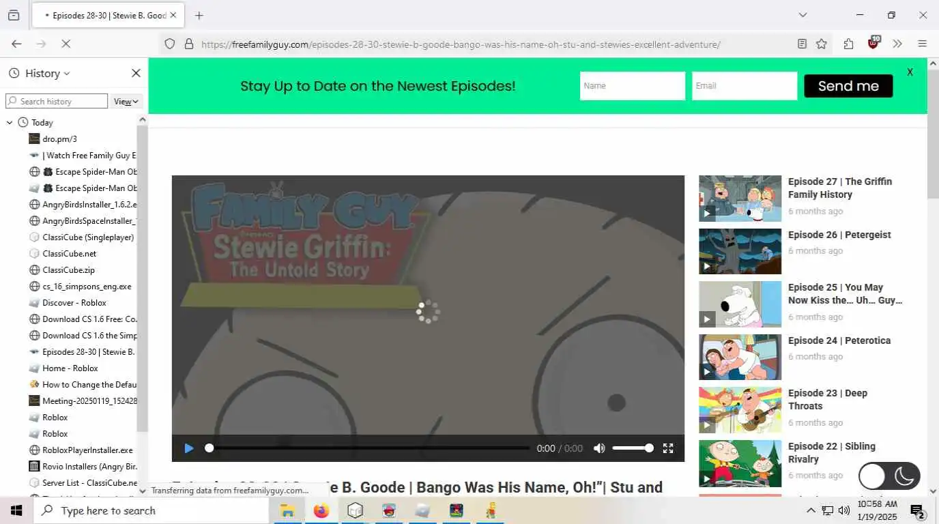Click the Name field in banner

[633, 86]
